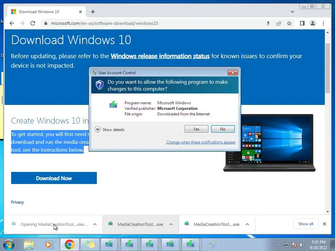Open Chrome's three-dot menu
The width and height of the screenshot is (335, 251).
tap(323, 23)
